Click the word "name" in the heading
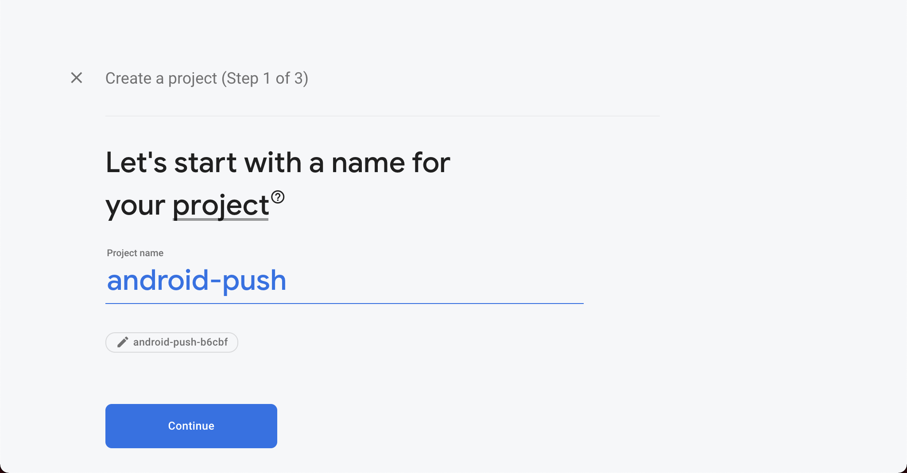This screenshot has width=907, height=473. coord(368,162)
